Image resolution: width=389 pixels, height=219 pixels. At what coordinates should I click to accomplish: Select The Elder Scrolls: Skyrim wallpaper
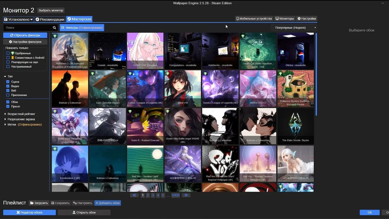296,126
